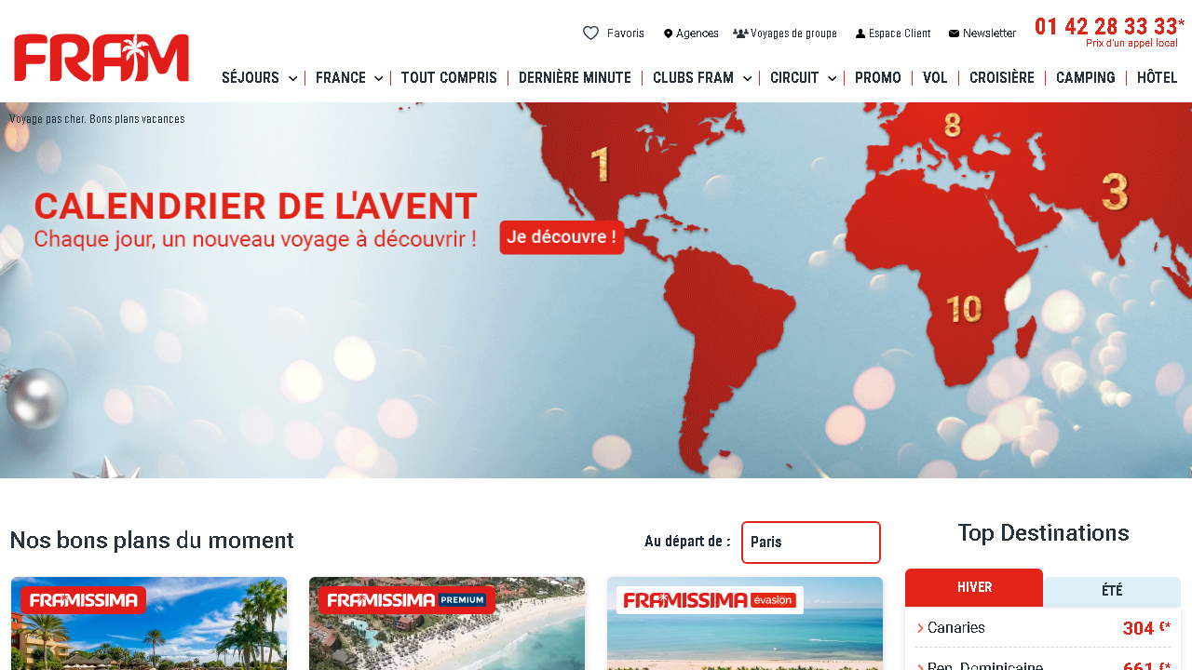Expand the Clubs FRAM menu chevron

[747, 78]
